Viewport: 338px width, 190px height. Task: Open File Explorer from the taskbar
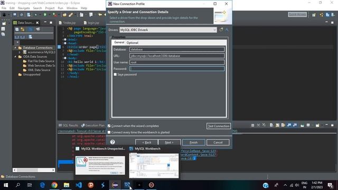pyautogui.click(x=67, y=185)
